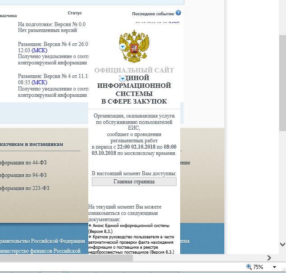
Task: Click Правительство Российской Федерации footer link
Action: pos(42,241)
